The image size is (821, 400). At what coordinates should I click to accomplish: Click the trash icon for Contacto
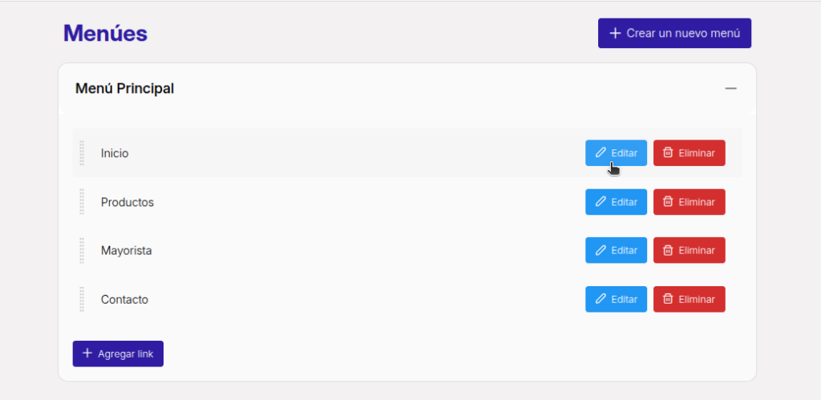(668, 298)
